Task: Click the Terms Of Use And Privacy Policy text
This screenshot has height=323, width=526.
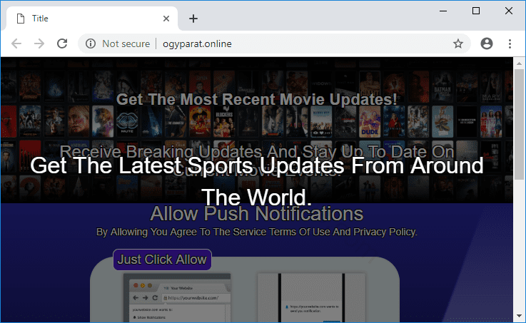Action: point(256,232)
